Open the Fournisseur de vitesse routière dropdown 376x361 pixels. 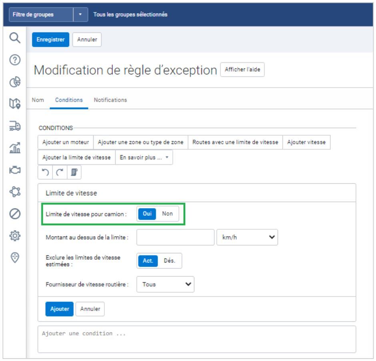click(166, 285)
